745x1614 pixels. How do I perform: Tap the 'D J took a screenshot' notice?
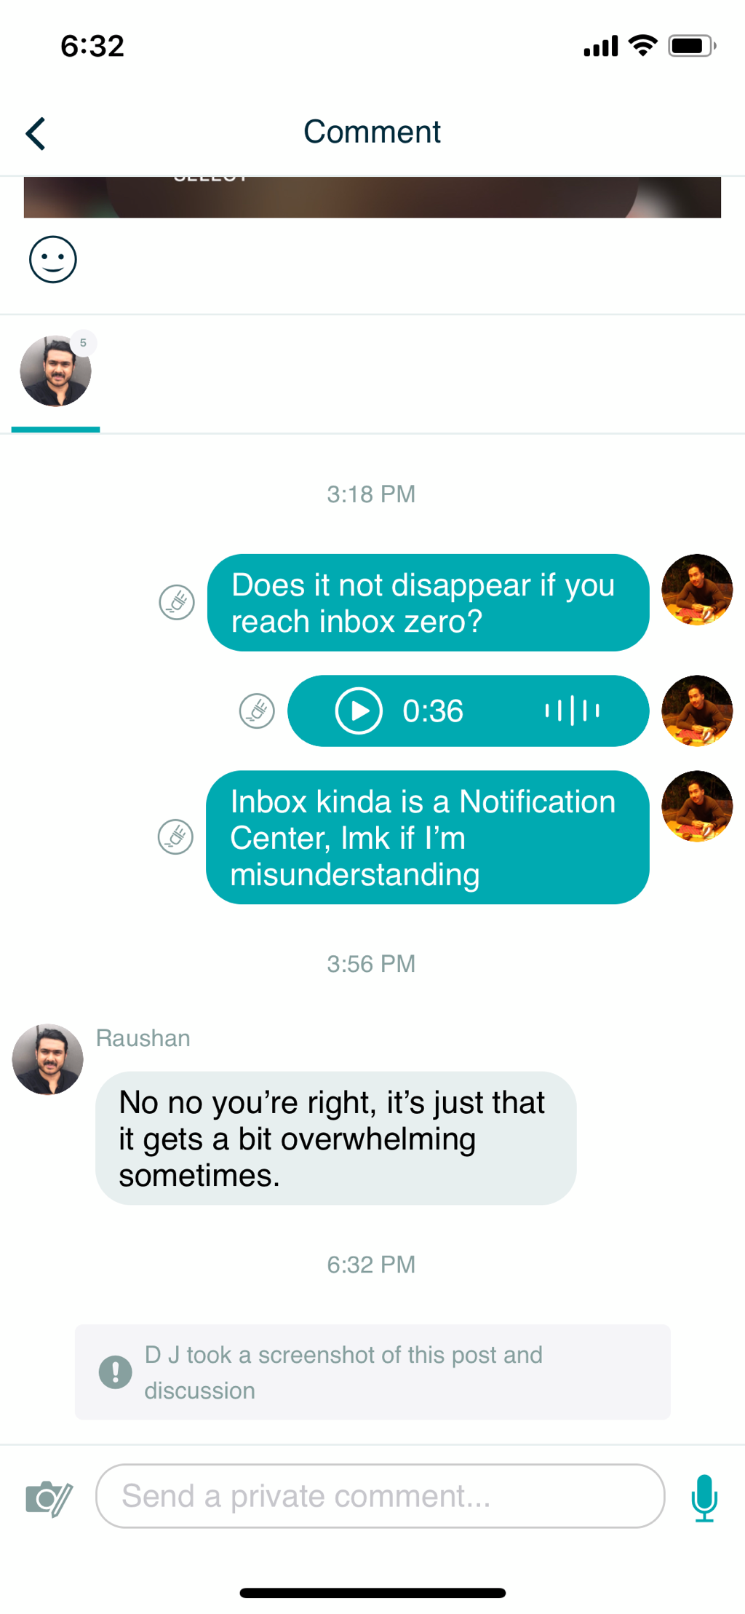[x=372, y=1372]
